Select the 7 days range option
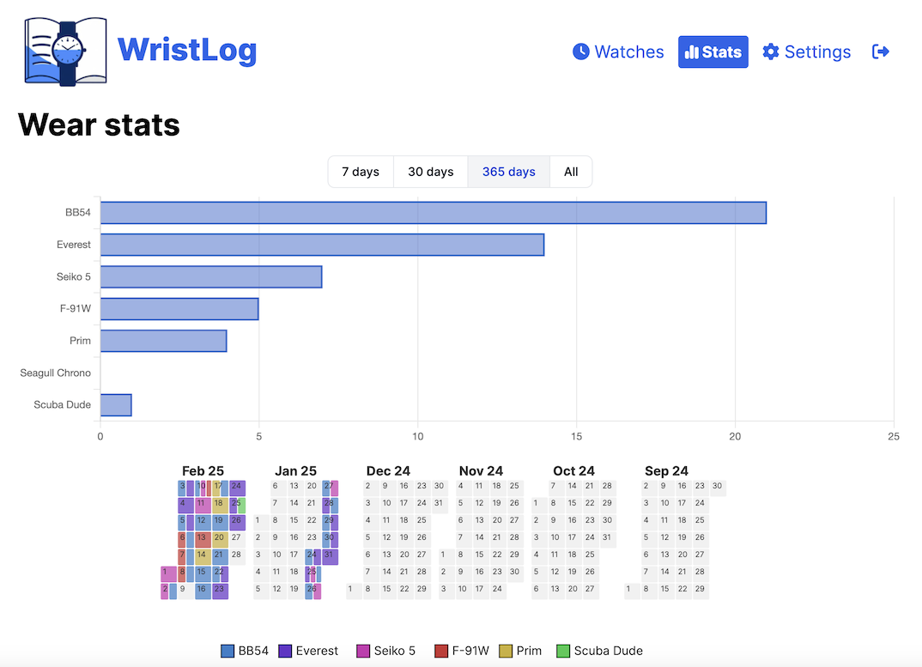 tap(360, 172)
